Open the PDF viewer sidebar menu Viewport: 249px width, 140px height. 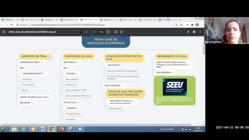tap(4, 32)
